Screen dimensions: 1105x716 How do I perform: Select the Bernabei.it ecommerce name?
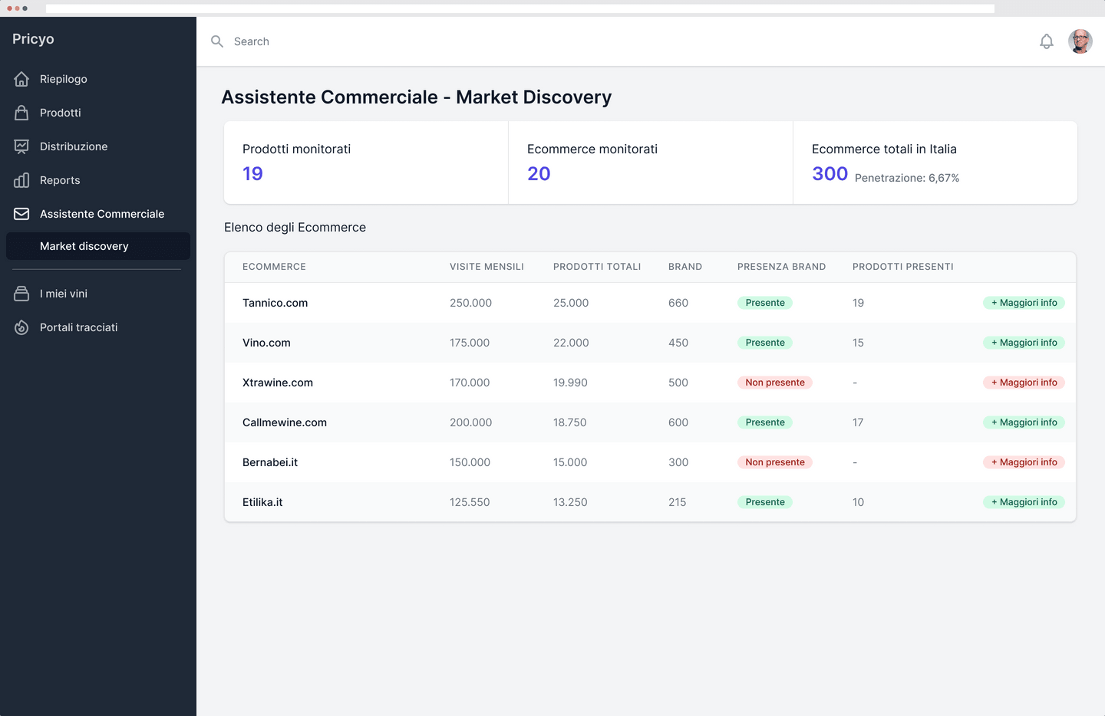[270, 462]
